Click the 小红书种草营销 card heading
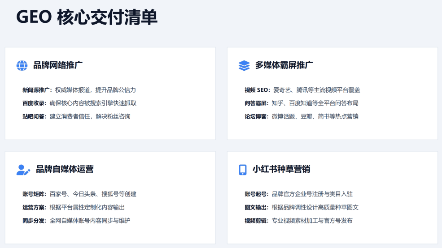This screenshot has height=248, width=442. (x=281, y=169)
